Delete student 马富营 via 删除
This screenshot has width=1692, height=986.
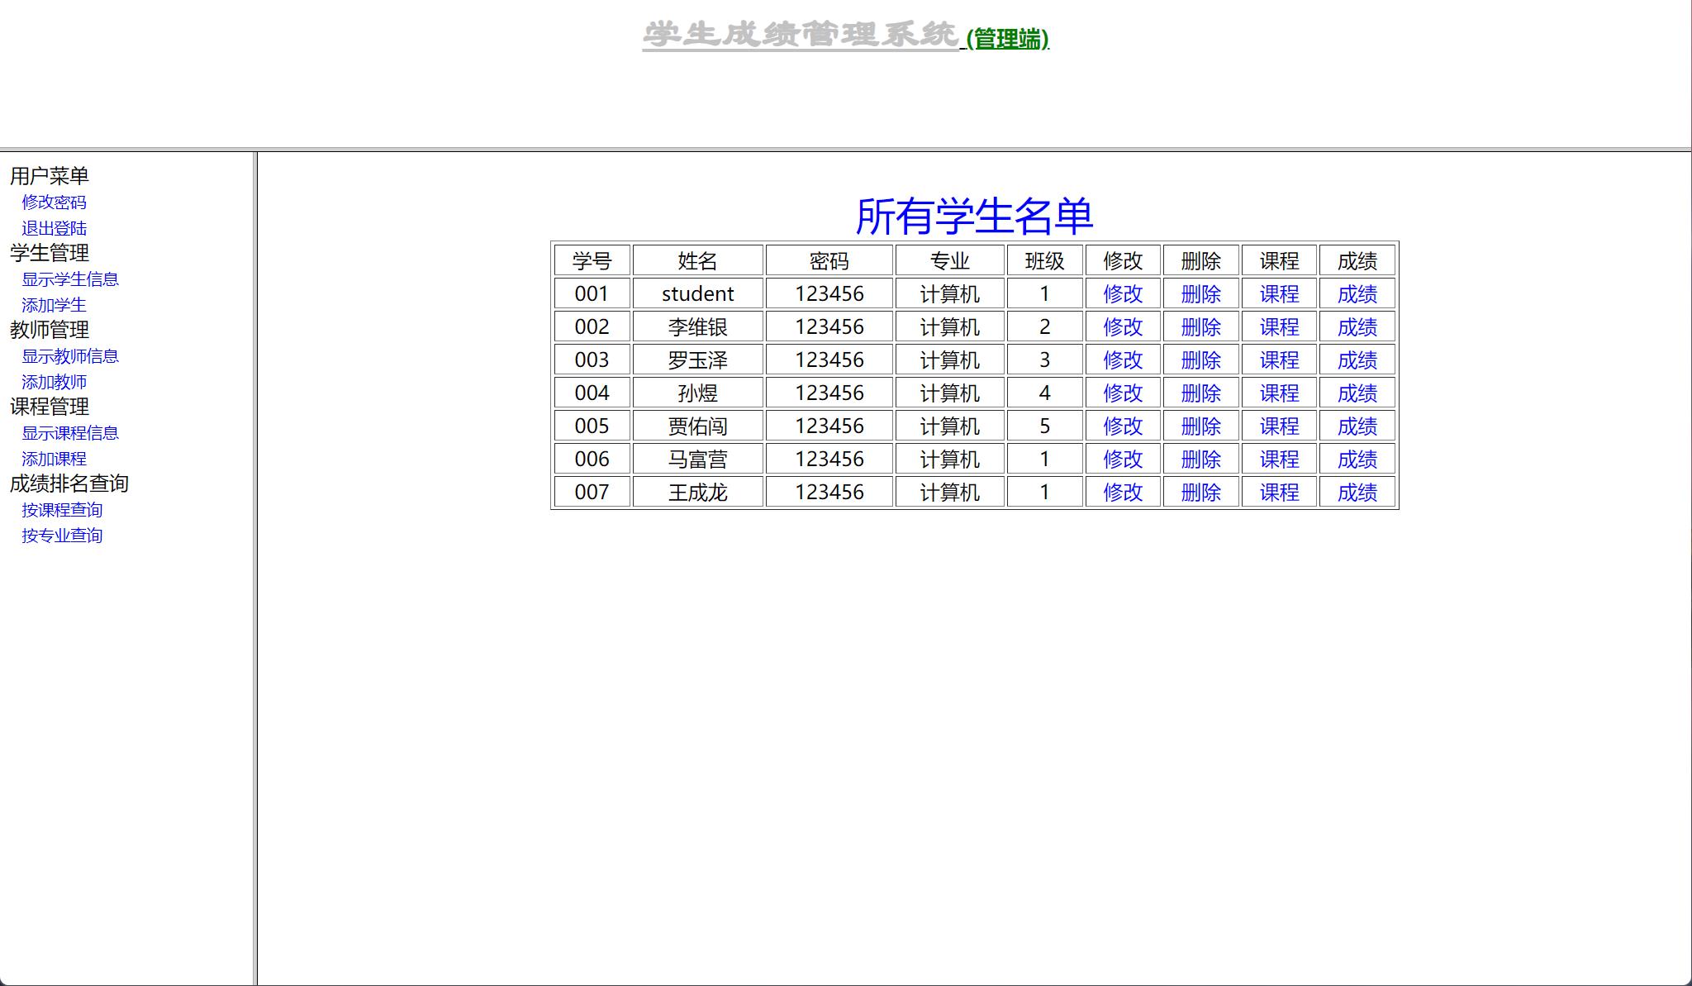pyautogui.click(x=1200, y=460)
